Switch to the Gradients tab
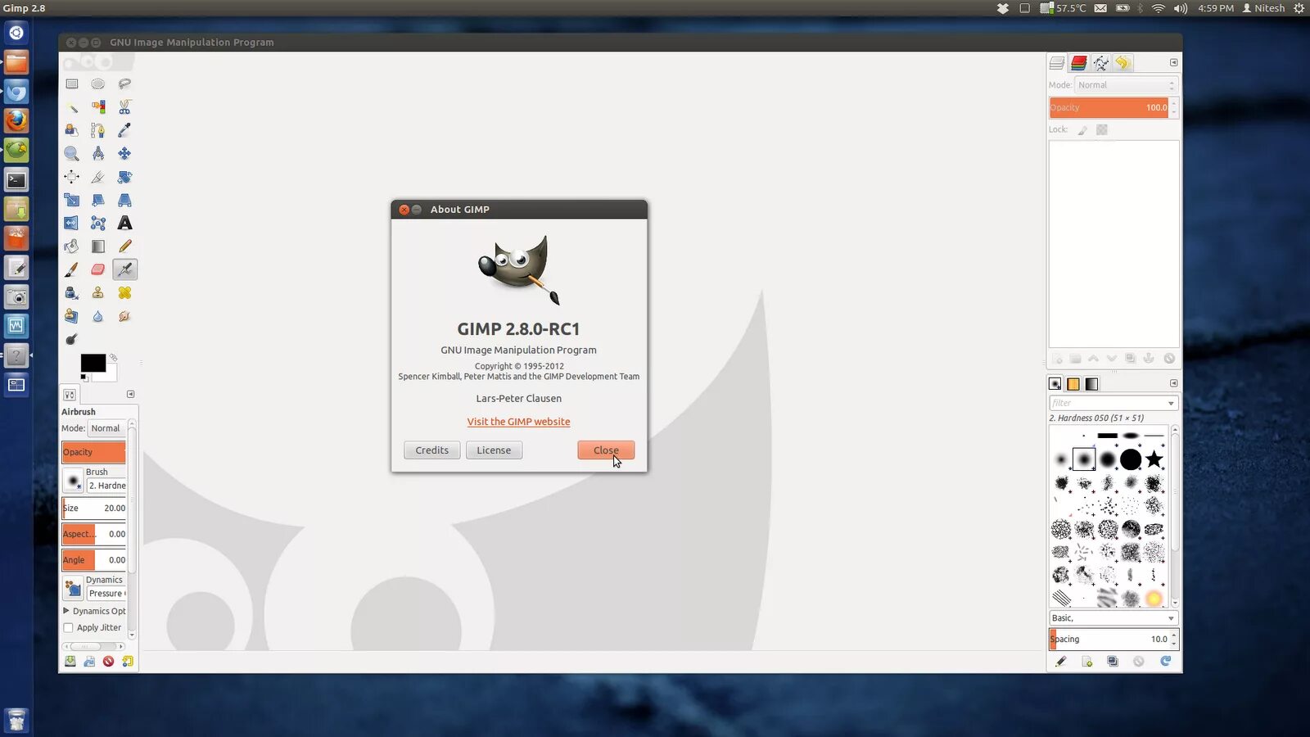This screenshot has width=1310, height=737. [1091, 384]
